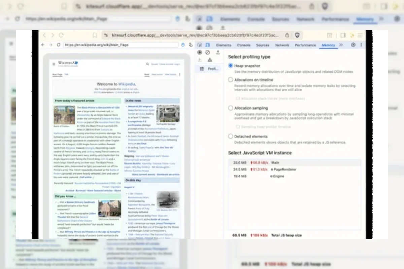
Task: Select Allocations on timeline option
Action: click(x=231, y=80)
